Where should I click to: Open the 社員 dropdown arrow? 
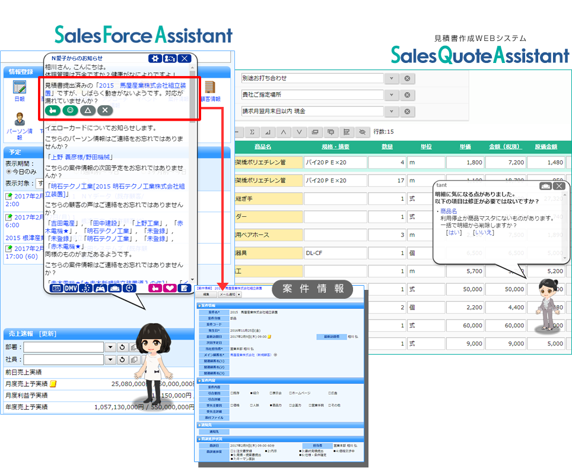(110, 360)
